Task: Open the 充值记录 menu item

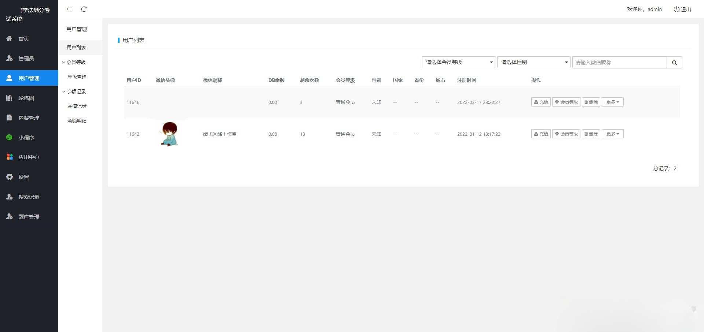Action: point(77,106)
